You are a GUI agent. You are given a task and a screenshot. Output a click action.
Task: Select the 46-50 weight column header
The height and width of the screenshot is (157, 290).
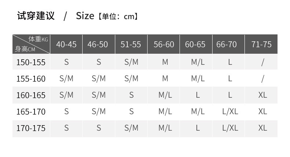(98, 44)
